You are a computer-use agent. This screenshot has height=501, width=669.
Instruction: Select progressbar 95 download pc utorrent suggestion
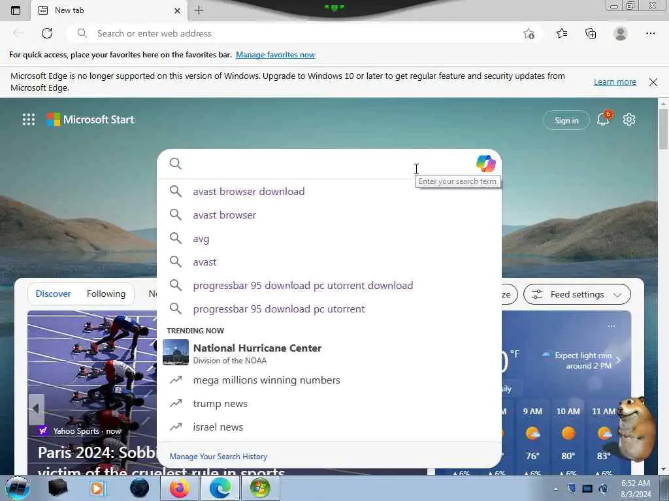click(329, 309)
